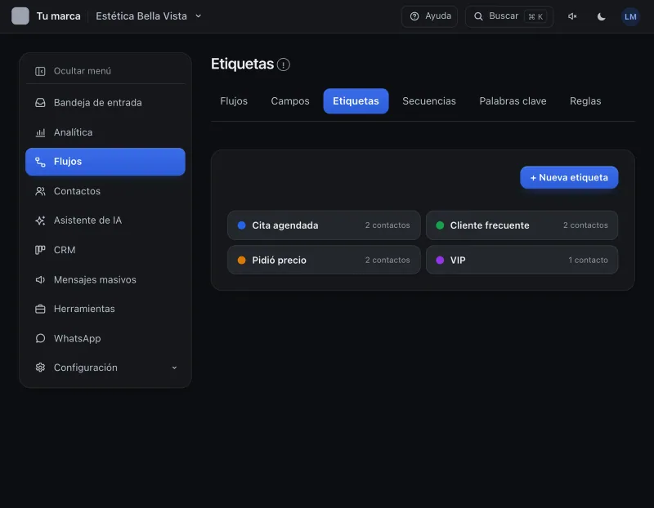Click the + Nueva etiqueta button
The image size is (654, 508).
569,177
